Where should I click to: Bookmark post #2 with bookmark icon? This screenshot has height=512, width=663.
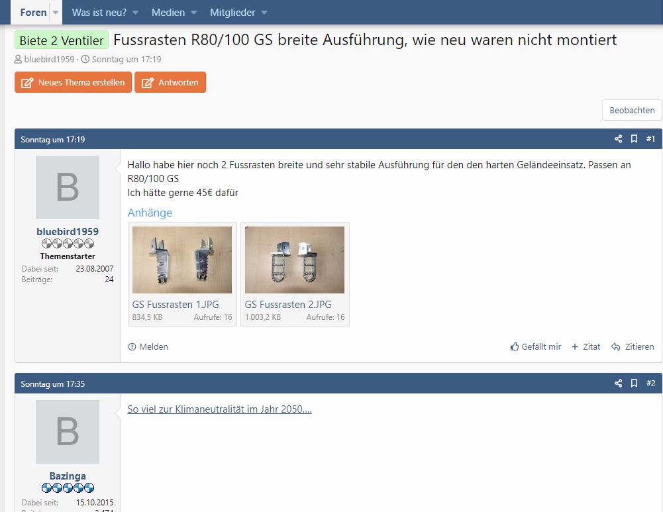pos(635,383)
